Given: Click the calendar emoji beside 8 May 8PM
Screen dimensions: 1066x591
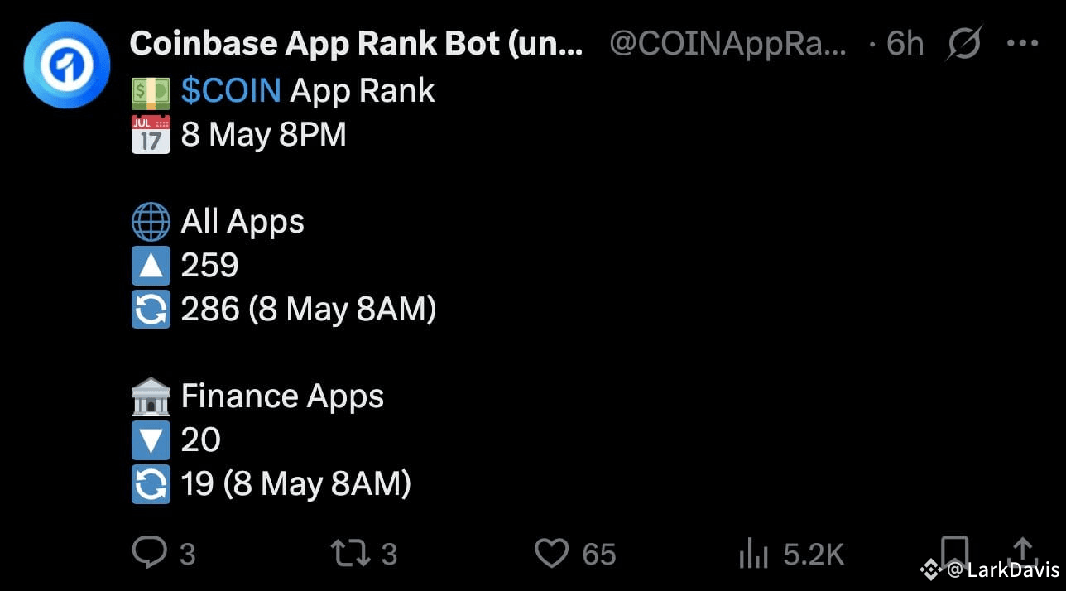Looking at the screenshot, I should click(x=150, y=132).
